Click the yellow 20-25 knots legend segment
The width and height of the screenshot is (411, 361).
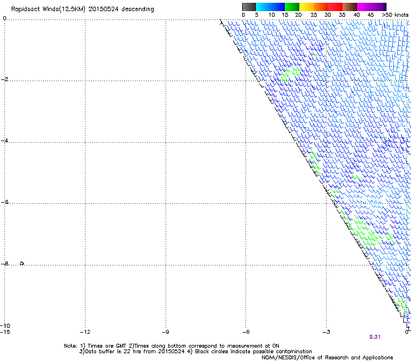pos(307,7)
